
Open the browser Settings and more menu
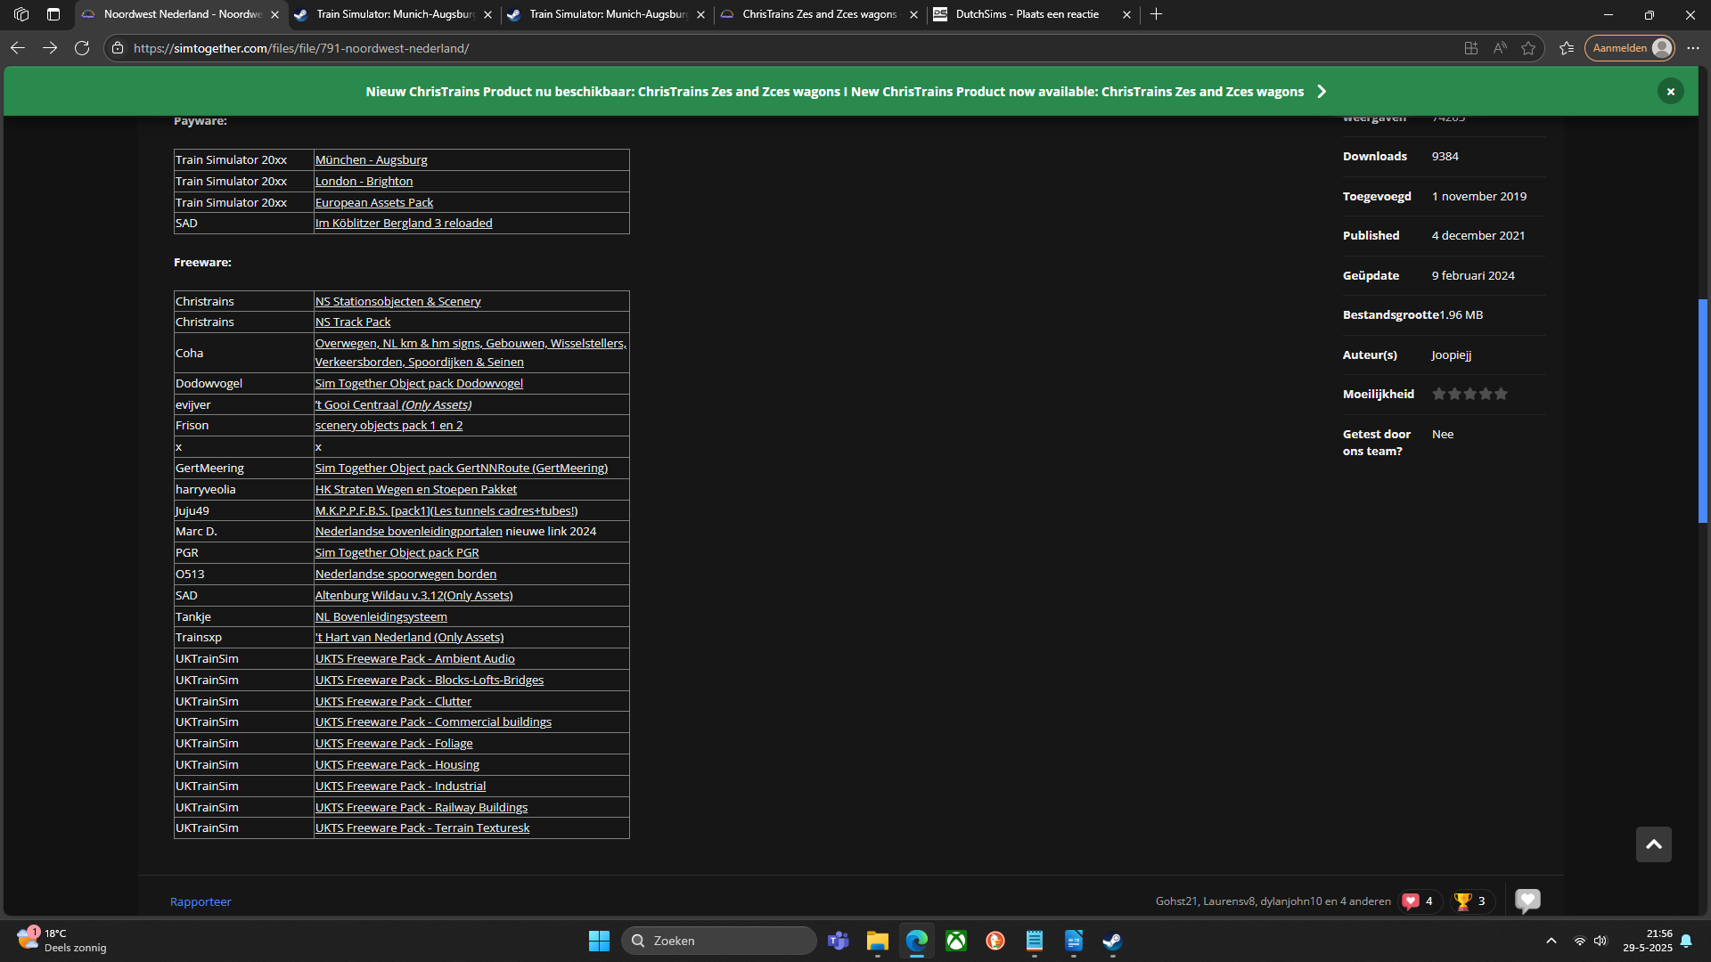(1693, 48)
